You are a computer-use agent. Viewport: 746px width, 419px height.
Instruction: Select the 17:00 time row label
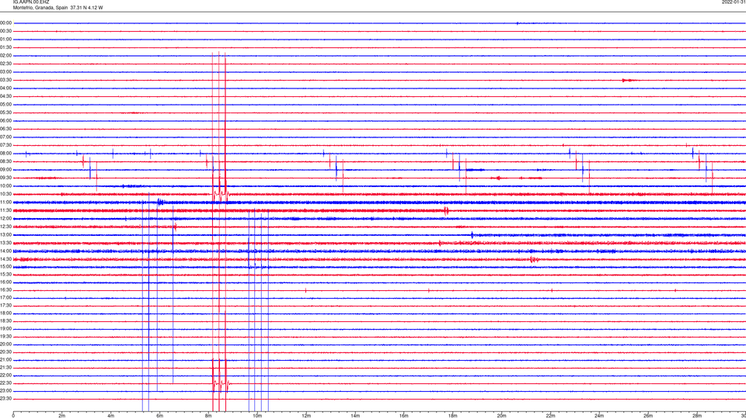tap(5, 298)
